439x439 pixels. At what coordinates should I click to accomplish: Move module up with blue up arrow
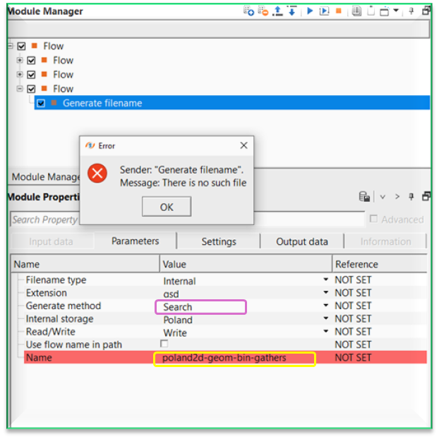277,11
